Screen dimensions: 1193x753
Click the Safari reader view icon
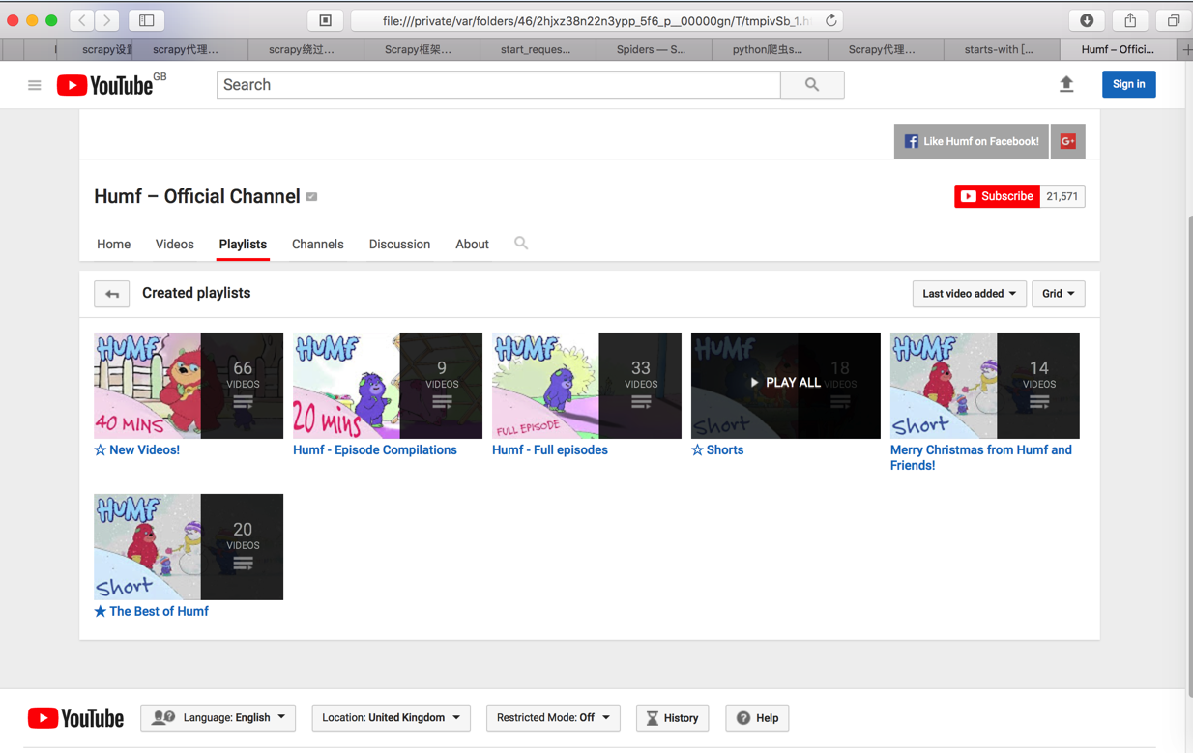coord(326,20)
